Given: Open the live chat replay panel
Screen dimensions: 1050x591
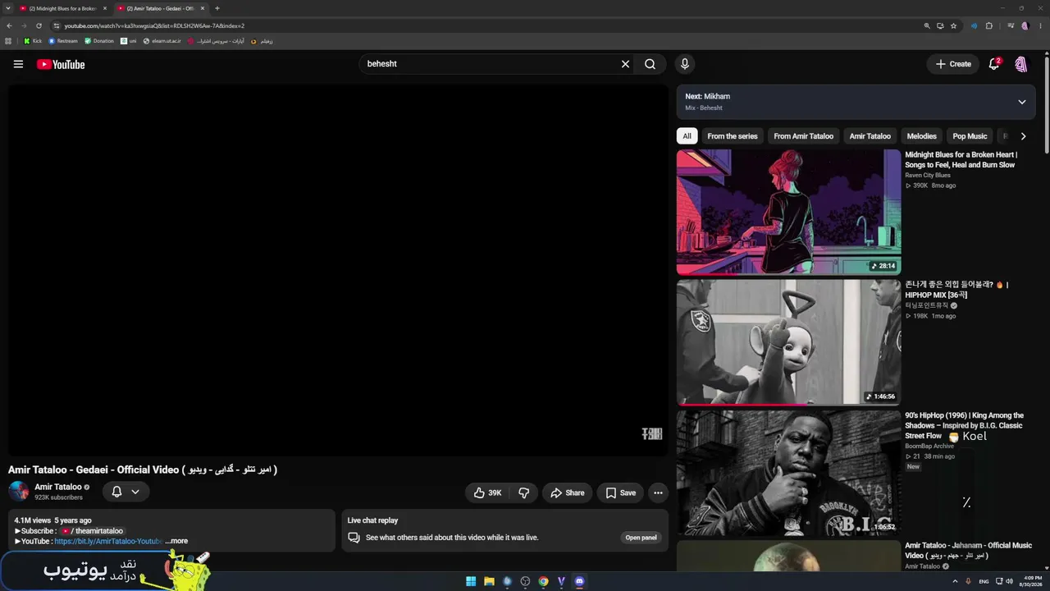Looking at the screenshot, I should tap(641, 538).
